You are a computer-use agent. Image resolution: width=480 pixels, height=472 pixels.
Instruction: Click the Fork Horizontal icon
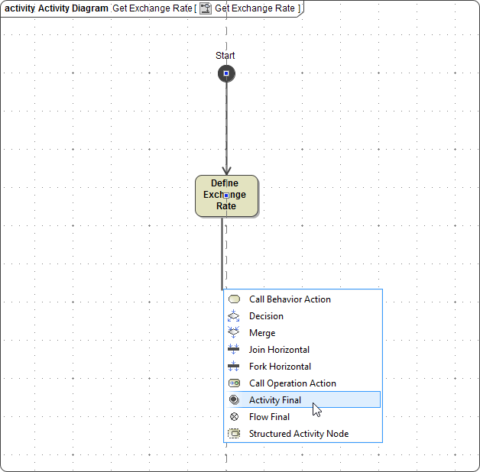click(234, 367)
